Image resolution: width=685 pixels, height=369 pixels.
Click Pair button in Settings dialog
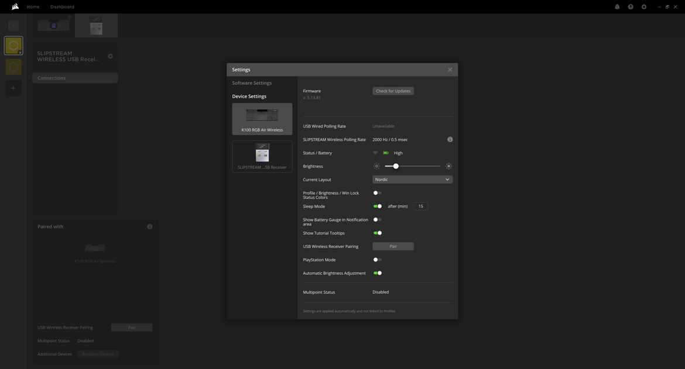tap(393, 246)
